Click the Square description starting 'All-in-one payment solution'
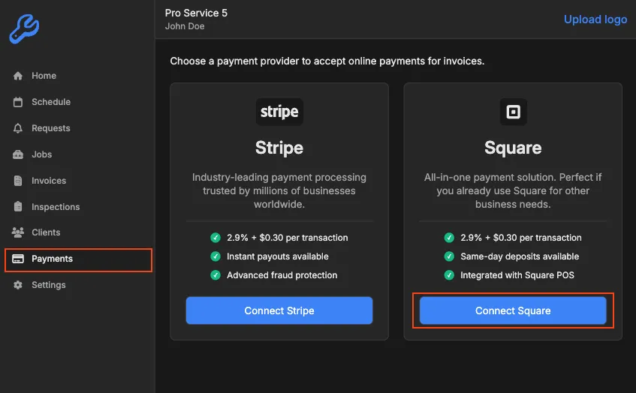The height and width of the screenshot is (393, 636). [x=513, y=190]
